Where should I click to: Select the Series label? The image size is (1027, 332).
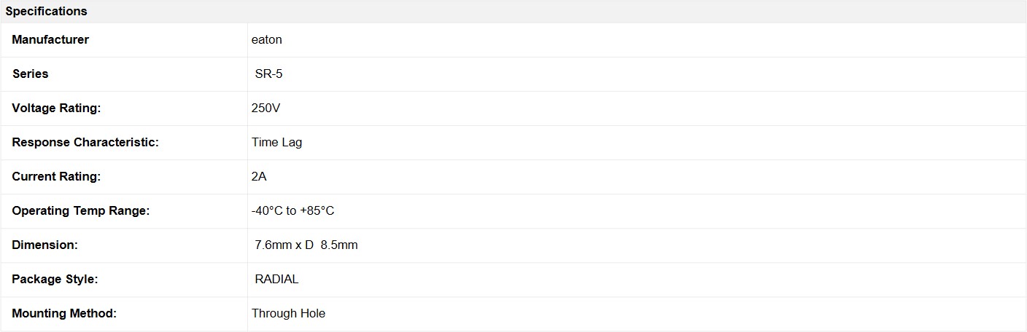[31, 74]
